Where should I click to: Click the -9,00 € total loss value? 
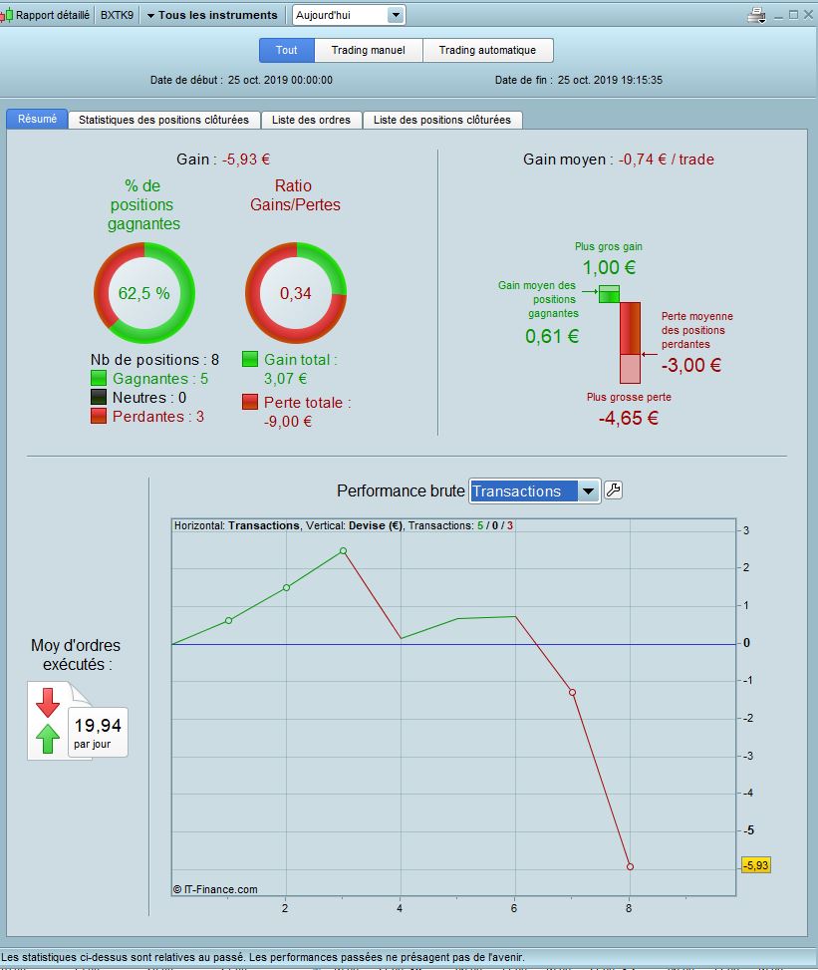tap(288, 422)
